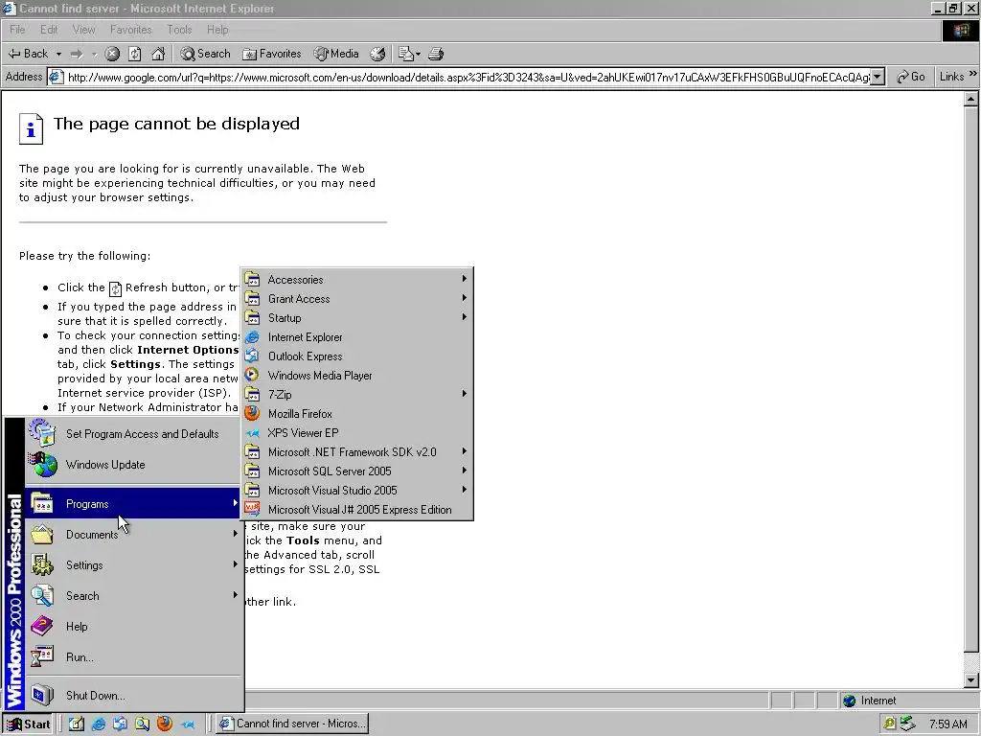Launch Internet Explorer from quick launch
The width and height of the screenshot is (981, 736).
(99, 724)
